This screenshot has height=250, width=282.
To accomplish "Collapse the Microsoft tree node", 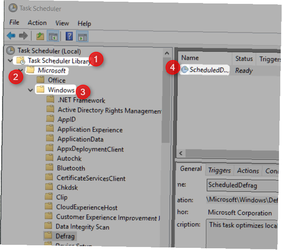I will pyautogui.click(x=21, y=70).
